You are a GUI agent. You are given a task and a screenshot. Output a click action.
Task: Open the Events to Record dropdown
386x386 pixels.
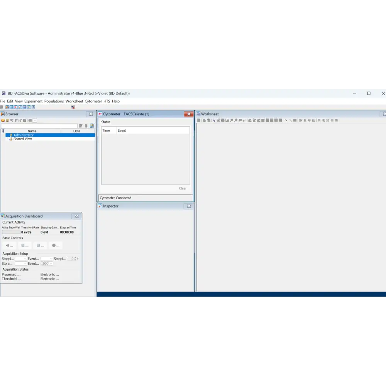pyautogui.click(x=47, y=259)
